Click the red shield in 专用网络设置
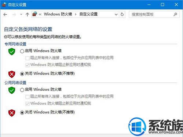This screenshot has width=183, height=137. coord(12,74)
